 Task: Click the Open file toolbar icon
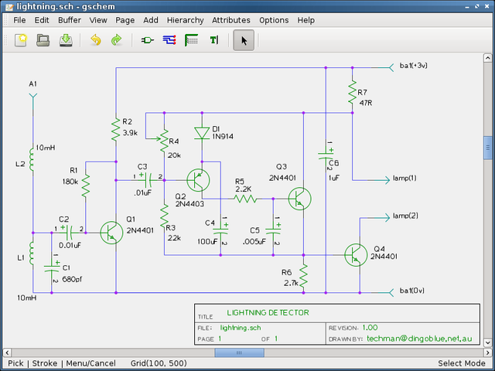(x=43, y=40)
